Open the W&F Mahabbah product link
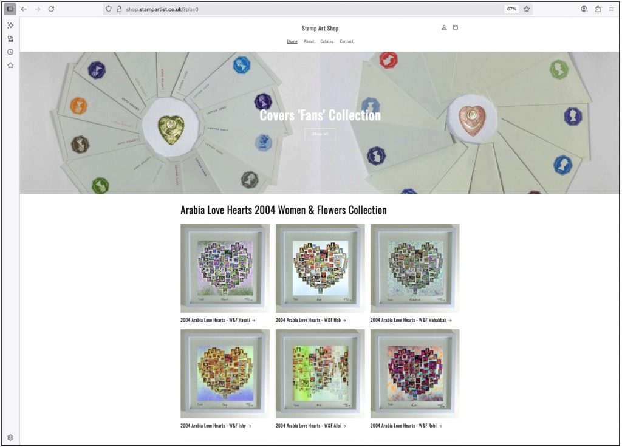This screenshot has height=447, width=622. (411, 320)
